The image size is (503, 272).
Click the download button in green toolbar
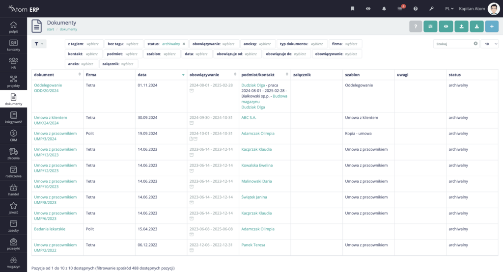(476, 27)
